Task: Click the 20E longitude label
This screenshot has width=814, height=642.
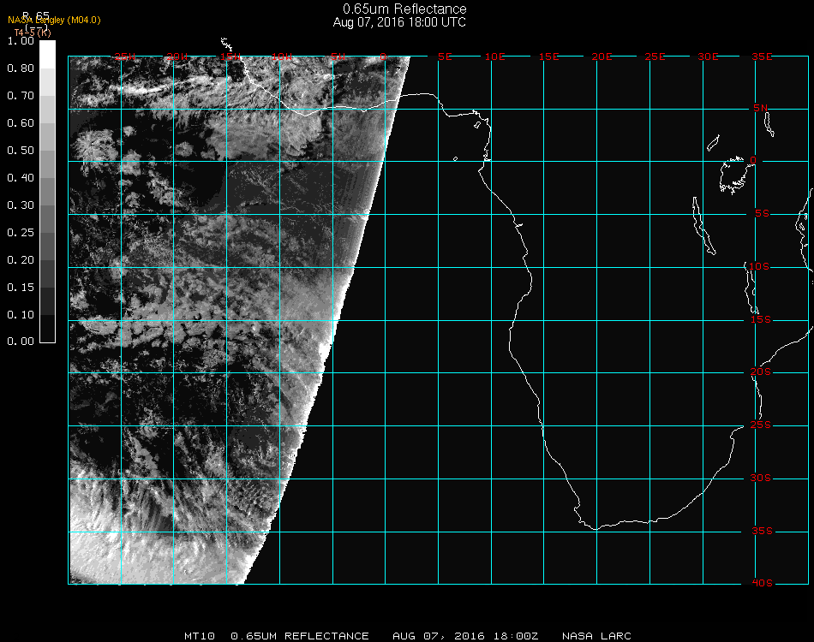Action: tap(602, 56)
